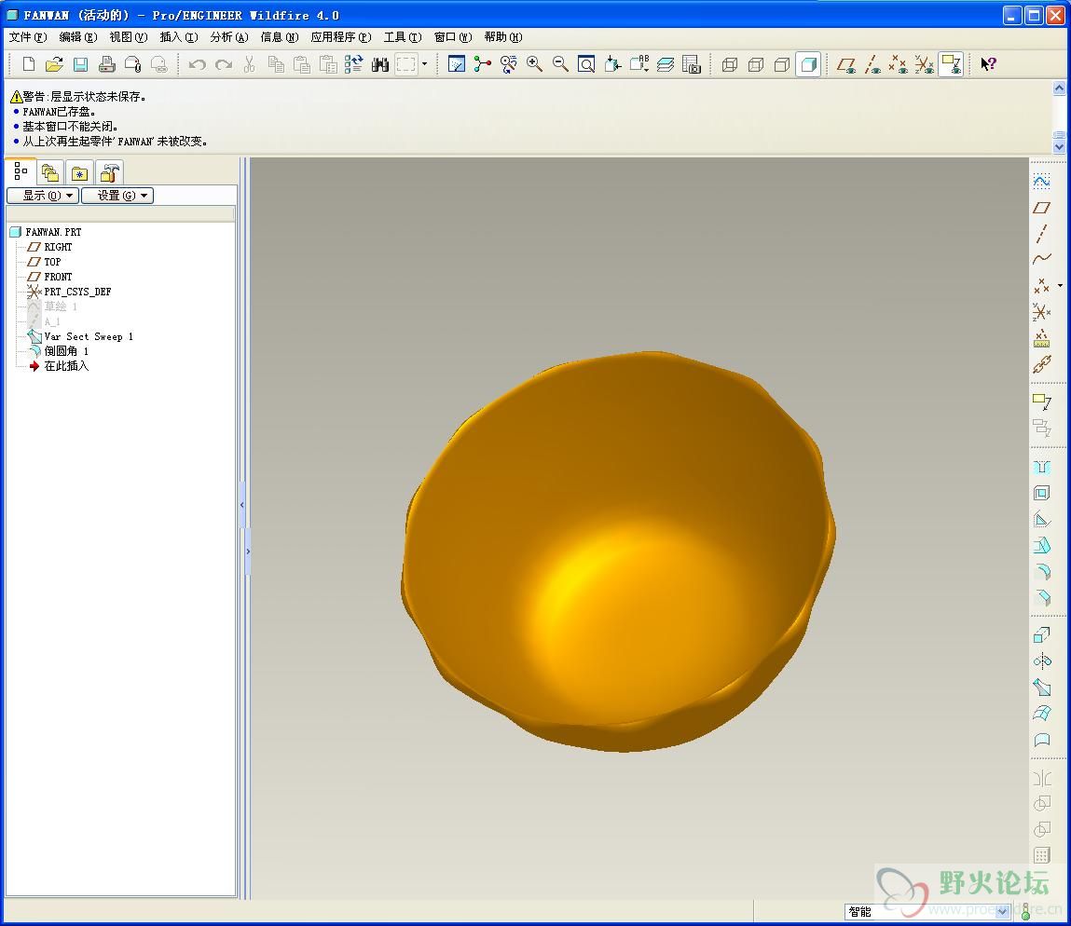Click the Round tool in right toolbar

pos(1041,572)
